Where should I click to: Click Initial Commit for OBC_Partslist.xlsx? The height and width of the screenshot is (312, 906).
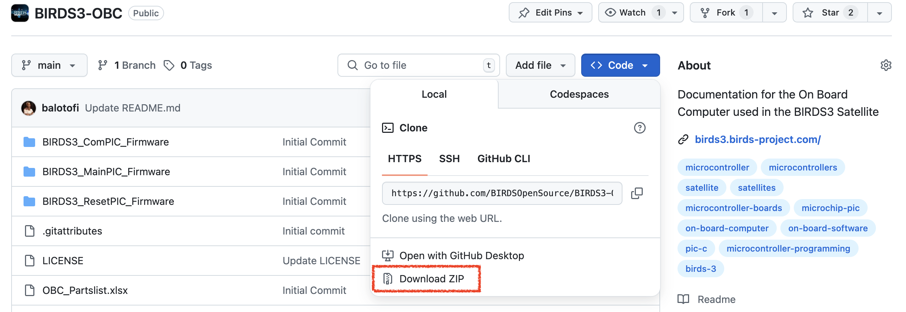coord(314,290)
